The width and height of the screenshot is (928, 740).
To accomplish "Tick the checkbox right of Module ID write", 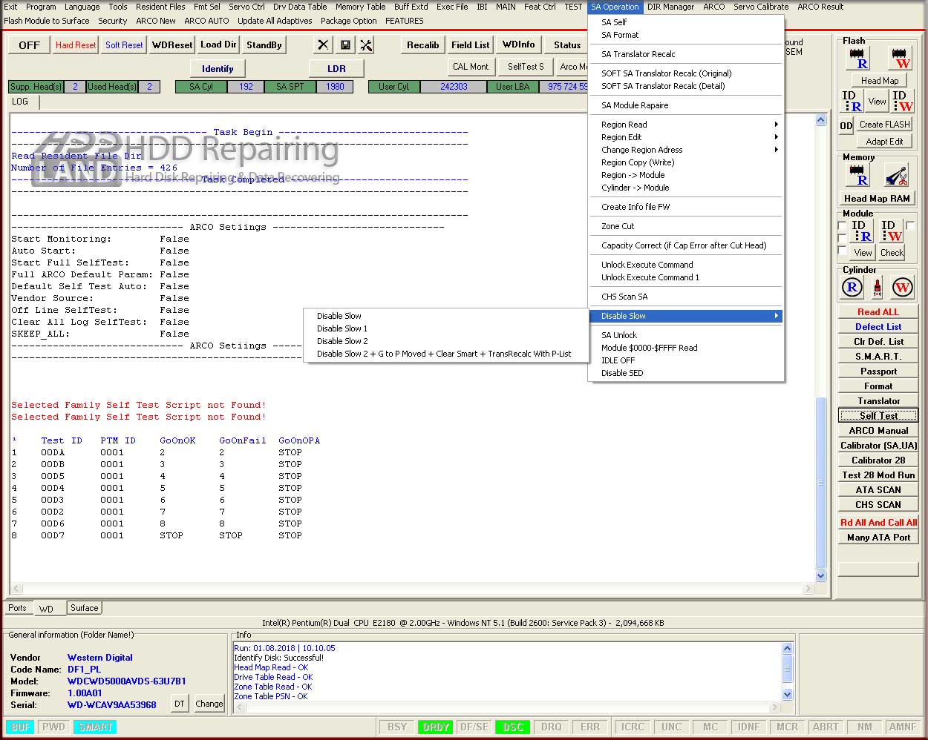I will coord(910,225).
